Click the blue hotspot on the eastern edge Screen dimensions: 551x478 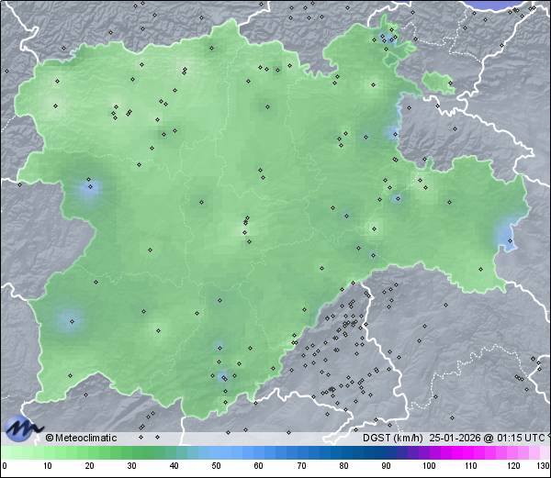click(507, 236)
